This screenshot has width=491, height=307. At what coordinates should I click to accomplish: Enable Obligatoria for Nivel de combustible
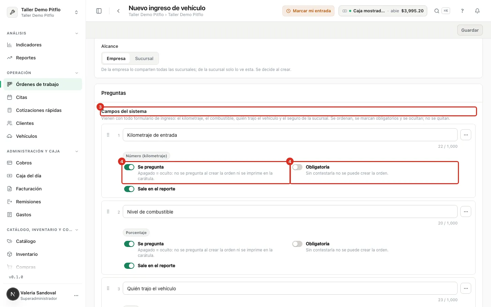point(297,244)
